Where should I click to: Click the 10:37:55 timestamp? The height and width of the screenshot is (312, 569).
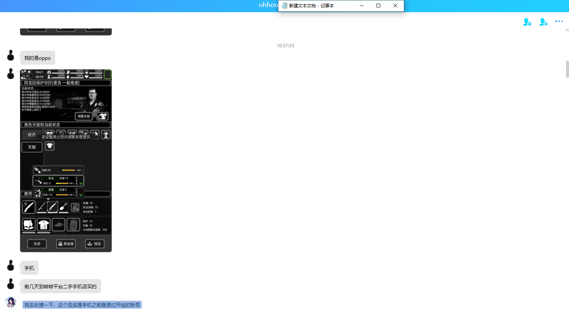(x=285, y=46)
